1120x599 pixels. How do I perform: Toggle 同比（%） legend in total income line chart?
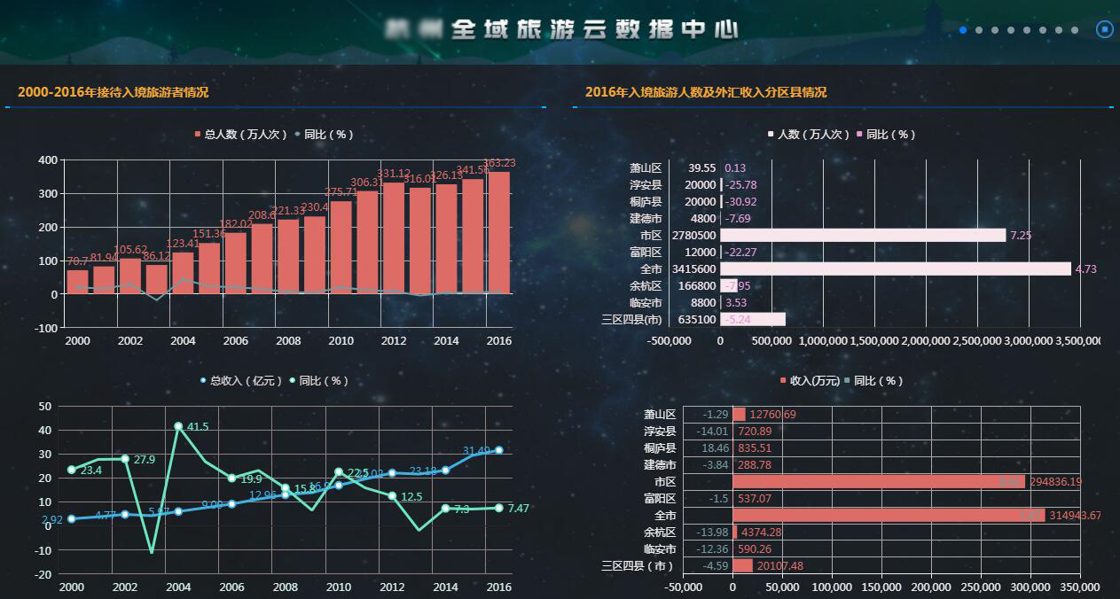coord(319,381)
